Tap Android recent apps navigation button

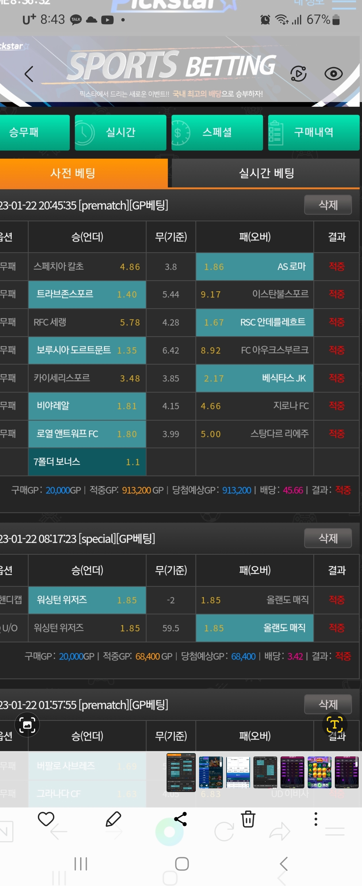click(81, 864)
